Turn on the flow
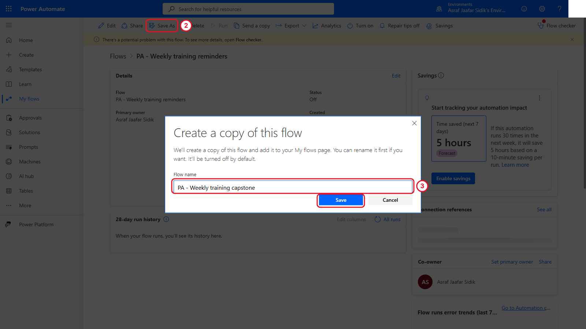 click(x=360, y=26)
